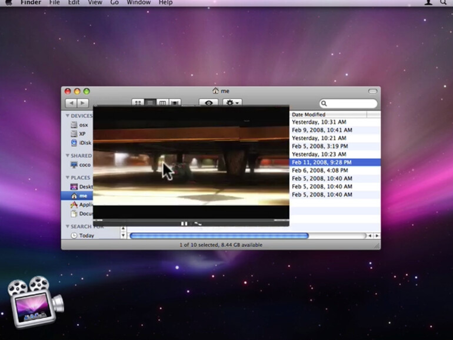Click the Quick Look eye button
This screenshot has width=453, height=340.
208,103
